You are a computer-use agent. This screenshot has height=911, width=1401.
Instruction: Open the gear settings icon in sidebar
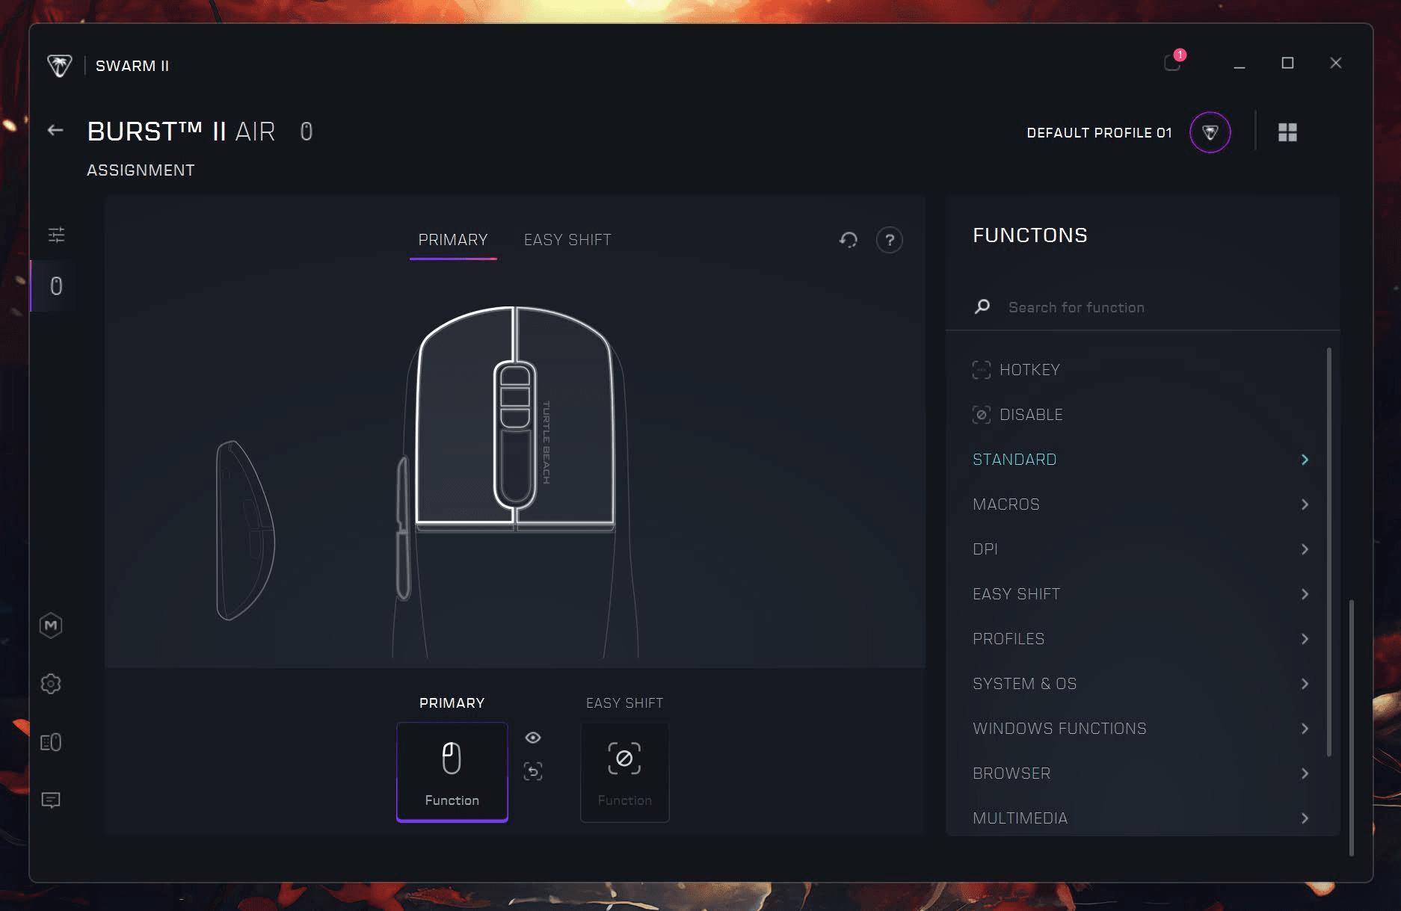pos(51,684)
